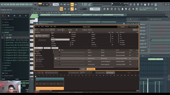Click the Tap2Find button

[x=42, y=36]
